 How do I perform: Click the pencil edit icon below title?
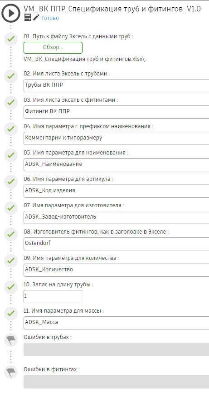(36, 18)
